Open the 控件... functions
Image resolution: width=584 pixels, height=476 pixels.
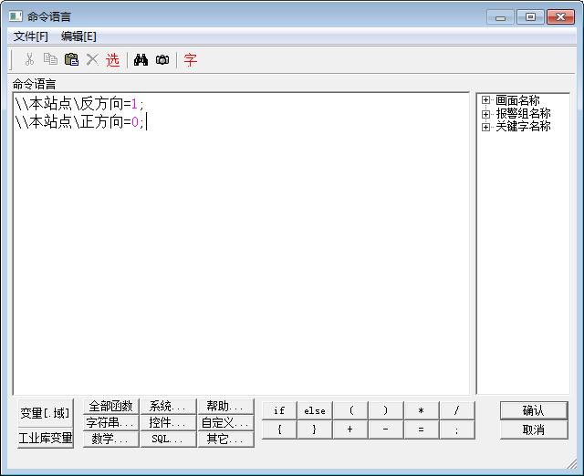pyautogui.click(x=168, y=422)
